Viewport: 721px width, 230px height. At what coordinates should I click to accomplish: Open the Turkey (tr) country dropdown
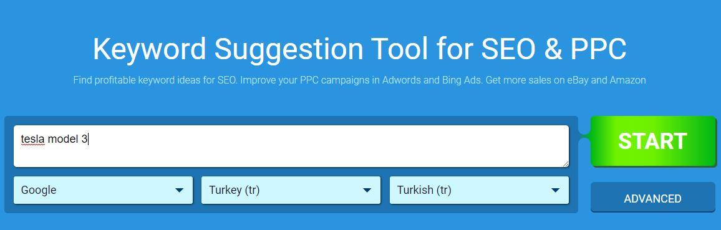point(291,190)
